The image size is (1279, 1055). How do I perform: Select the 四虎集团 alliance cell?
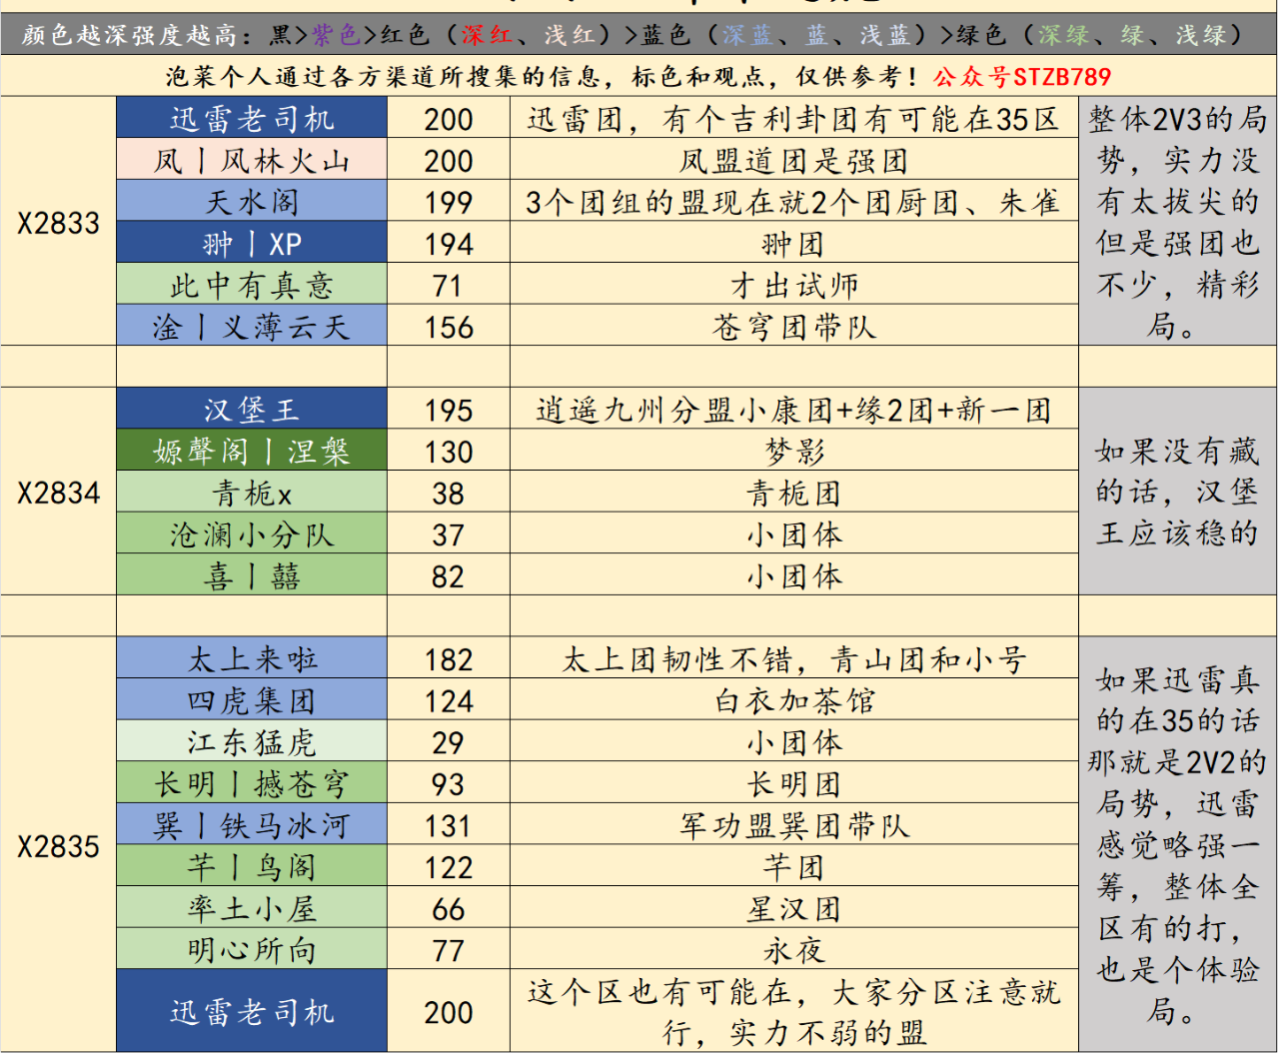point(252,700)
